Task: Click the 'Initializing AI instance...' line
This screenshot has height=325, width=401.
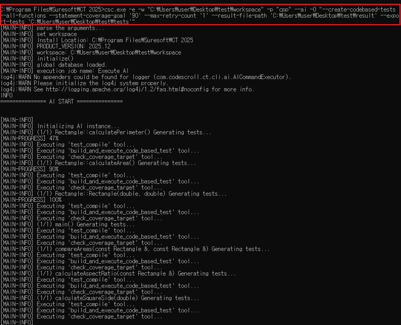Action: 60,126
